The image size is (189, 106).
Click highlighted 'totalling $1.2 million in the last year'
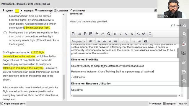[23, 68]
